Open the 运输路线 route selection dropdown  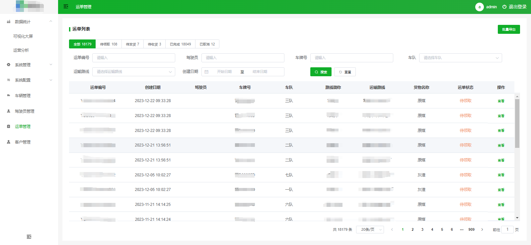134,72
